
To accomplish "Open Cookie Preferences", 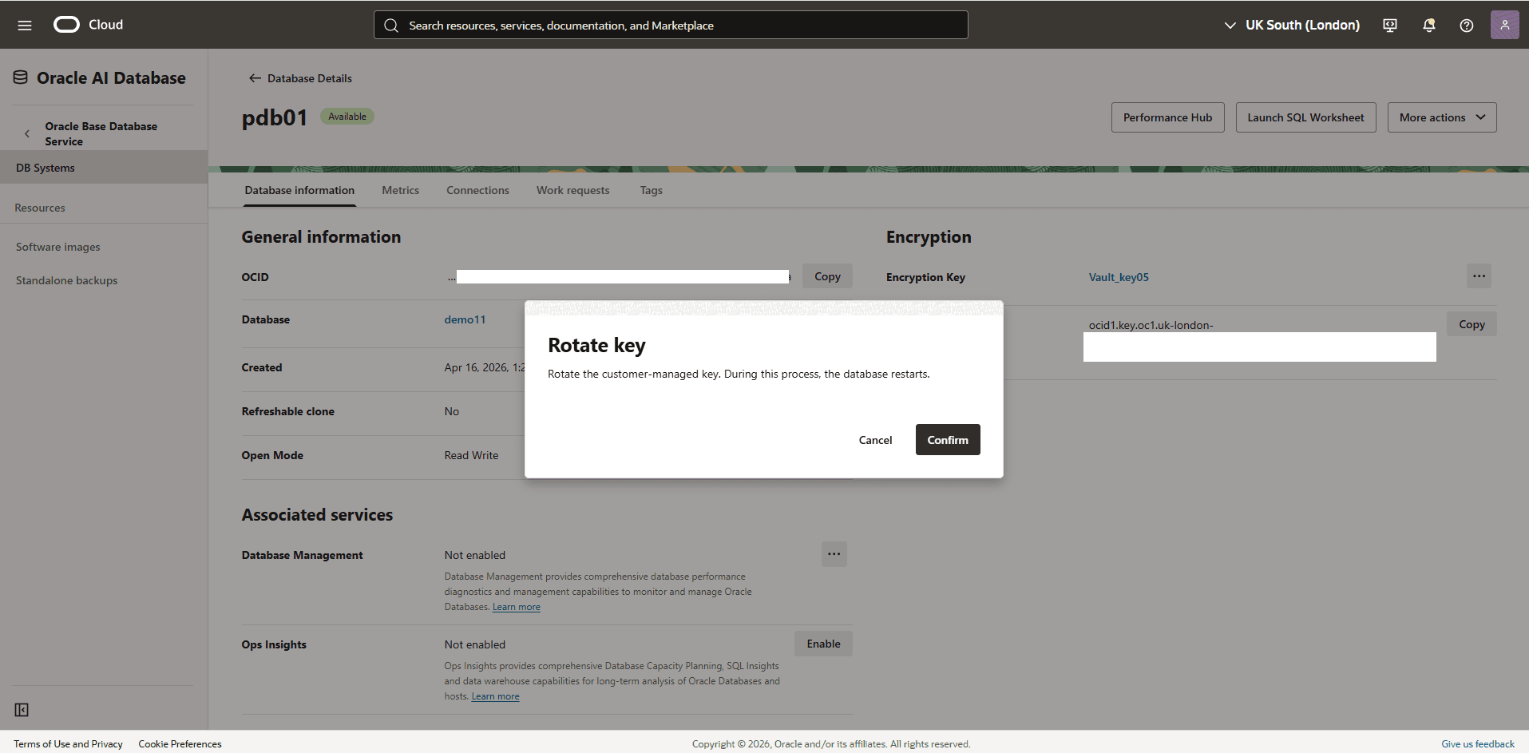I will pyautogui.click(x=180, y=743).
